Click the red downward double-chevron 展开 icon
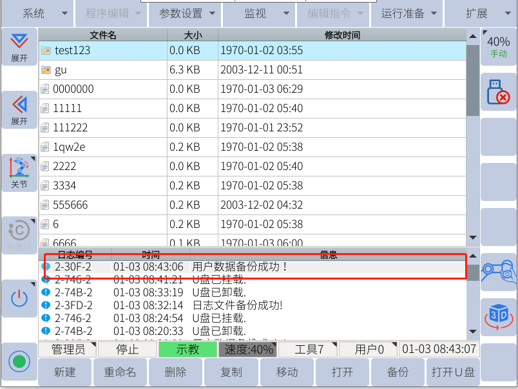The image size is (518, 389). point(19,47)
